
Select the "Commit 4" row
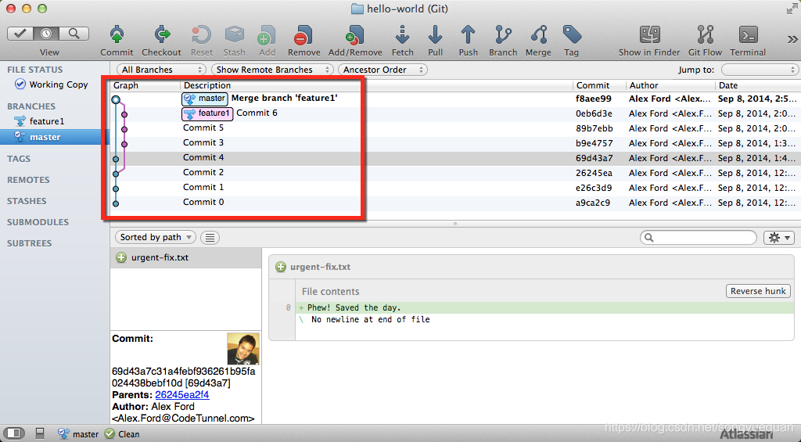pos(454,158)
